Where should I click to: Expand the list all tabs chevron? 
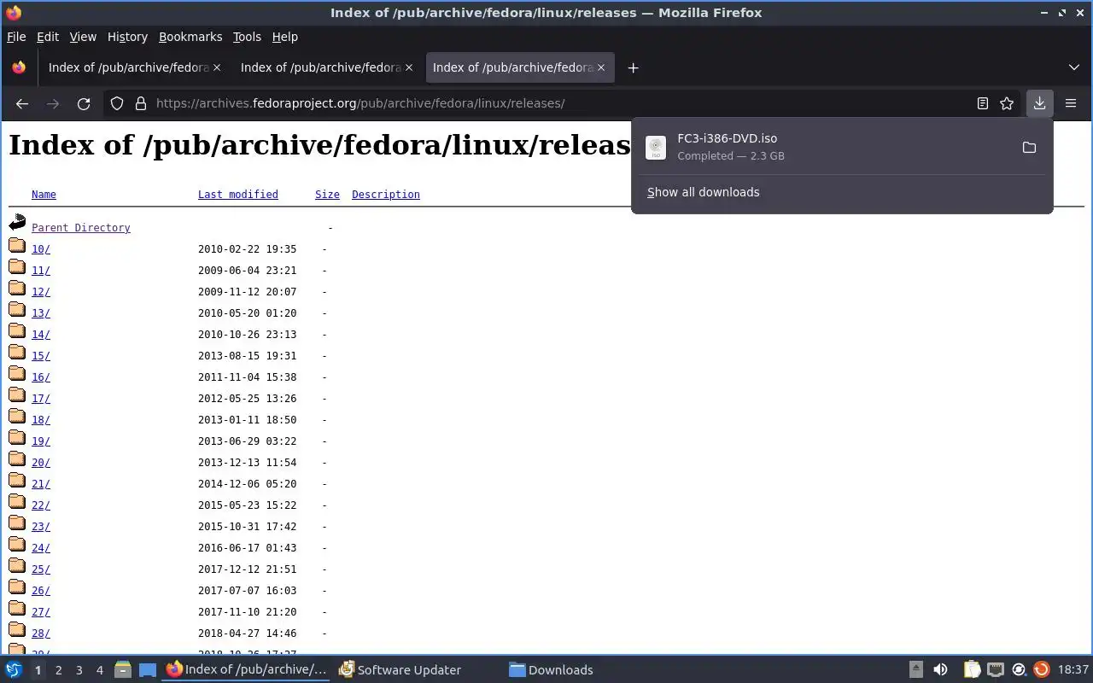coord(1074,67)
